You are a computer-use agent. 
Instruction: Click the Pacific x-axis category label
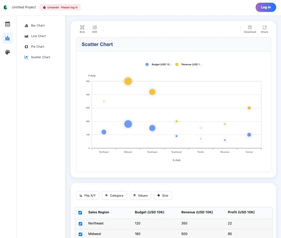click(x=201, y=152)
